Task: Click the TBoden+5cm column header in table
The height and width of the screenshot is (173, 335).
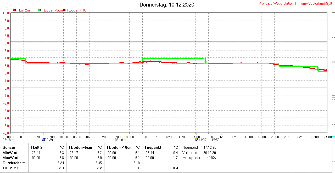Action: point(80,147)
